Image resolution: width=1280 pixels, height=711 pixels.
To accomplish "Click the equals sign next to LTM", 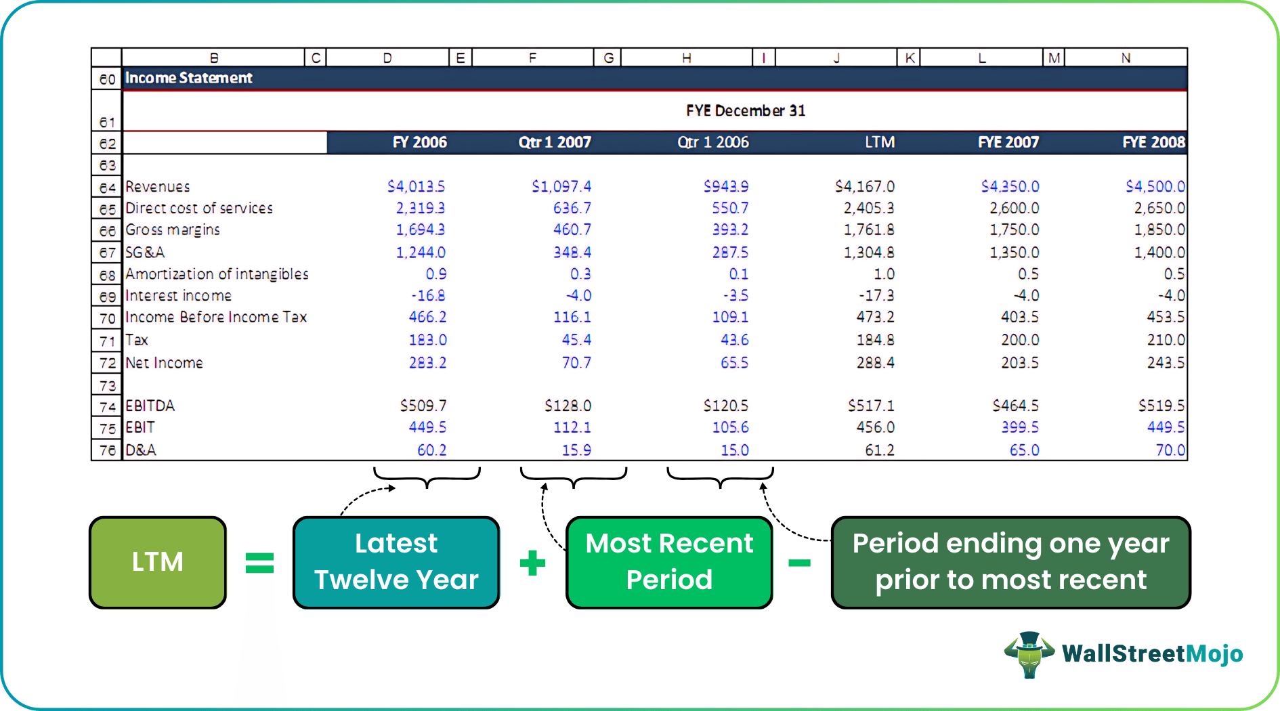I will (x=259, y=562).
